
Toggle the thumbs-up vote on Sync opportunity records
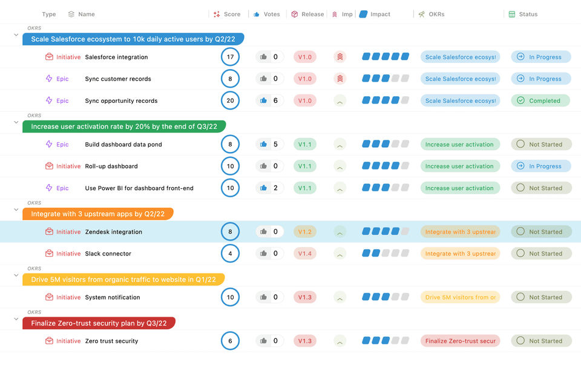point(263,100)
